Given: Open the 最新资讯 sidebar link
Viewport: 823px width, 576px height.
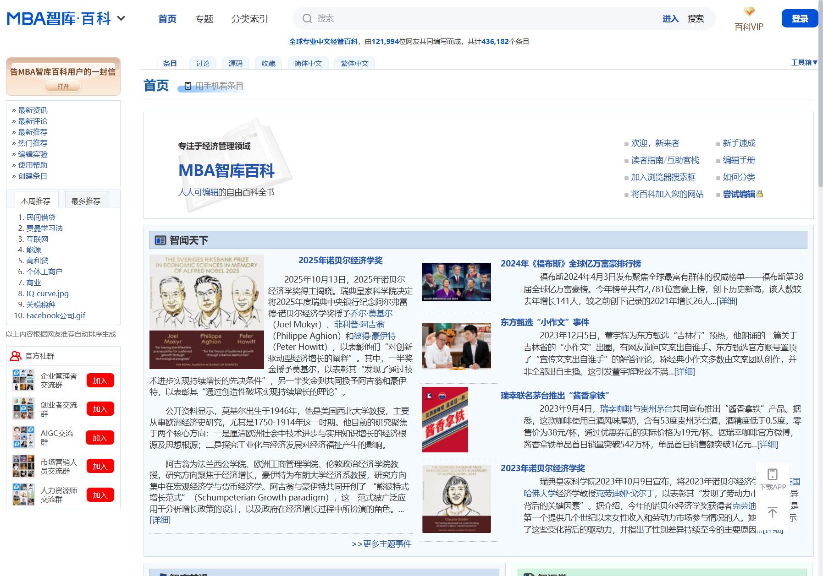Looking at the screenshot, I should pos(33,110).
